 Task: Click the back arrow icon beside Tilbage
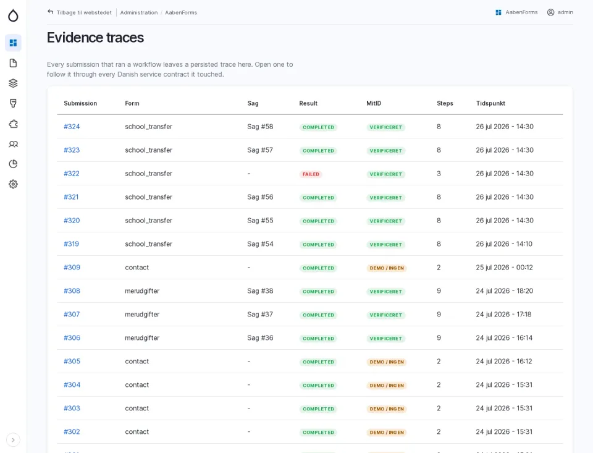tap(50, 12)
